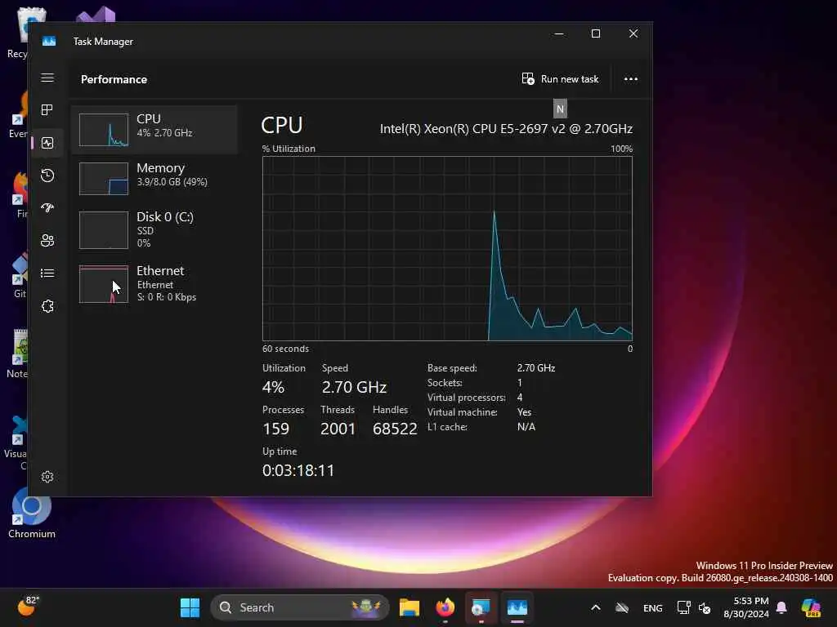Open File Explorer from the taskbar
The height and width of the screenshot is (627, 837).
410,607
